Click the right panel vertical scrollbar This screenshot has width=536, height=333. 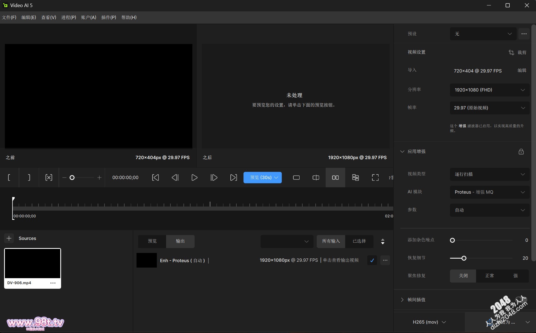(x=534, y=143)
